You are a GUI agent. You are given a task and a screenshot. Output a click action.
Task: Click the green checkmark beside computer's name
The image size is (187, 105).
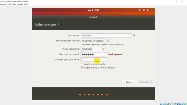108,41
